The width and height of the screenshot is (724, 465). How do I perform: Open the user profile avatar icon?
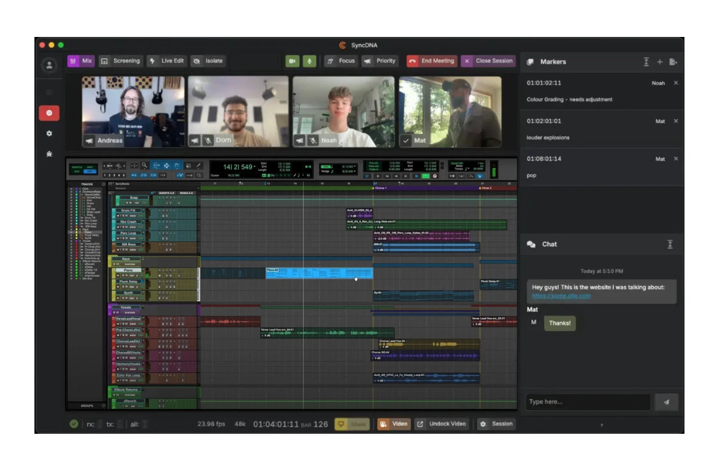49,65
